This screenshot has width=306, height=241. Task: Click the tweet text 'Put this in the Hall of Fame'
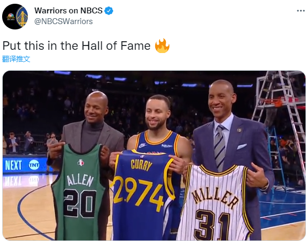pyautogui.click(x=76, y=46)
